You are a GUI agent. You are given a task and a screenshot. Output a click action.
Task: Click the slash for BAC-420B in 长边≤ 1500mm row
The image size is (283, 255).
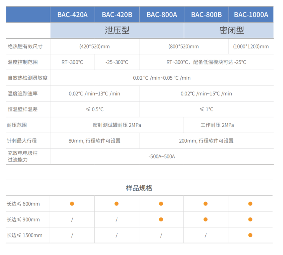(117, 235)
